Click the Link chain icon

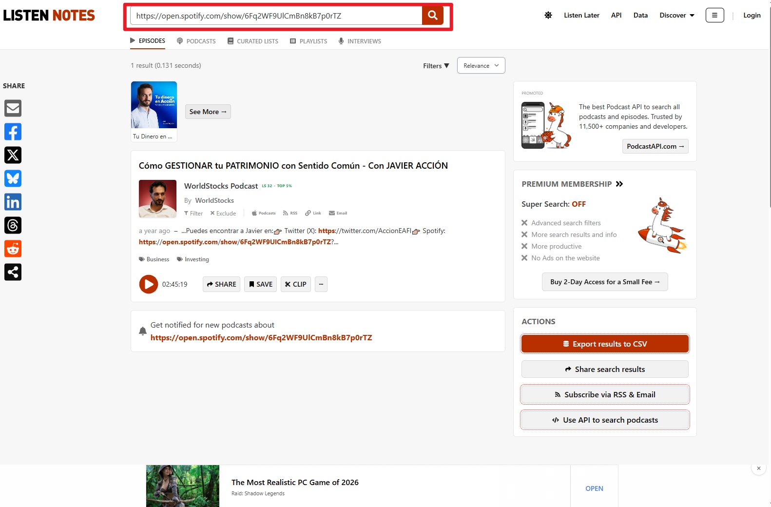click(313, 213)
